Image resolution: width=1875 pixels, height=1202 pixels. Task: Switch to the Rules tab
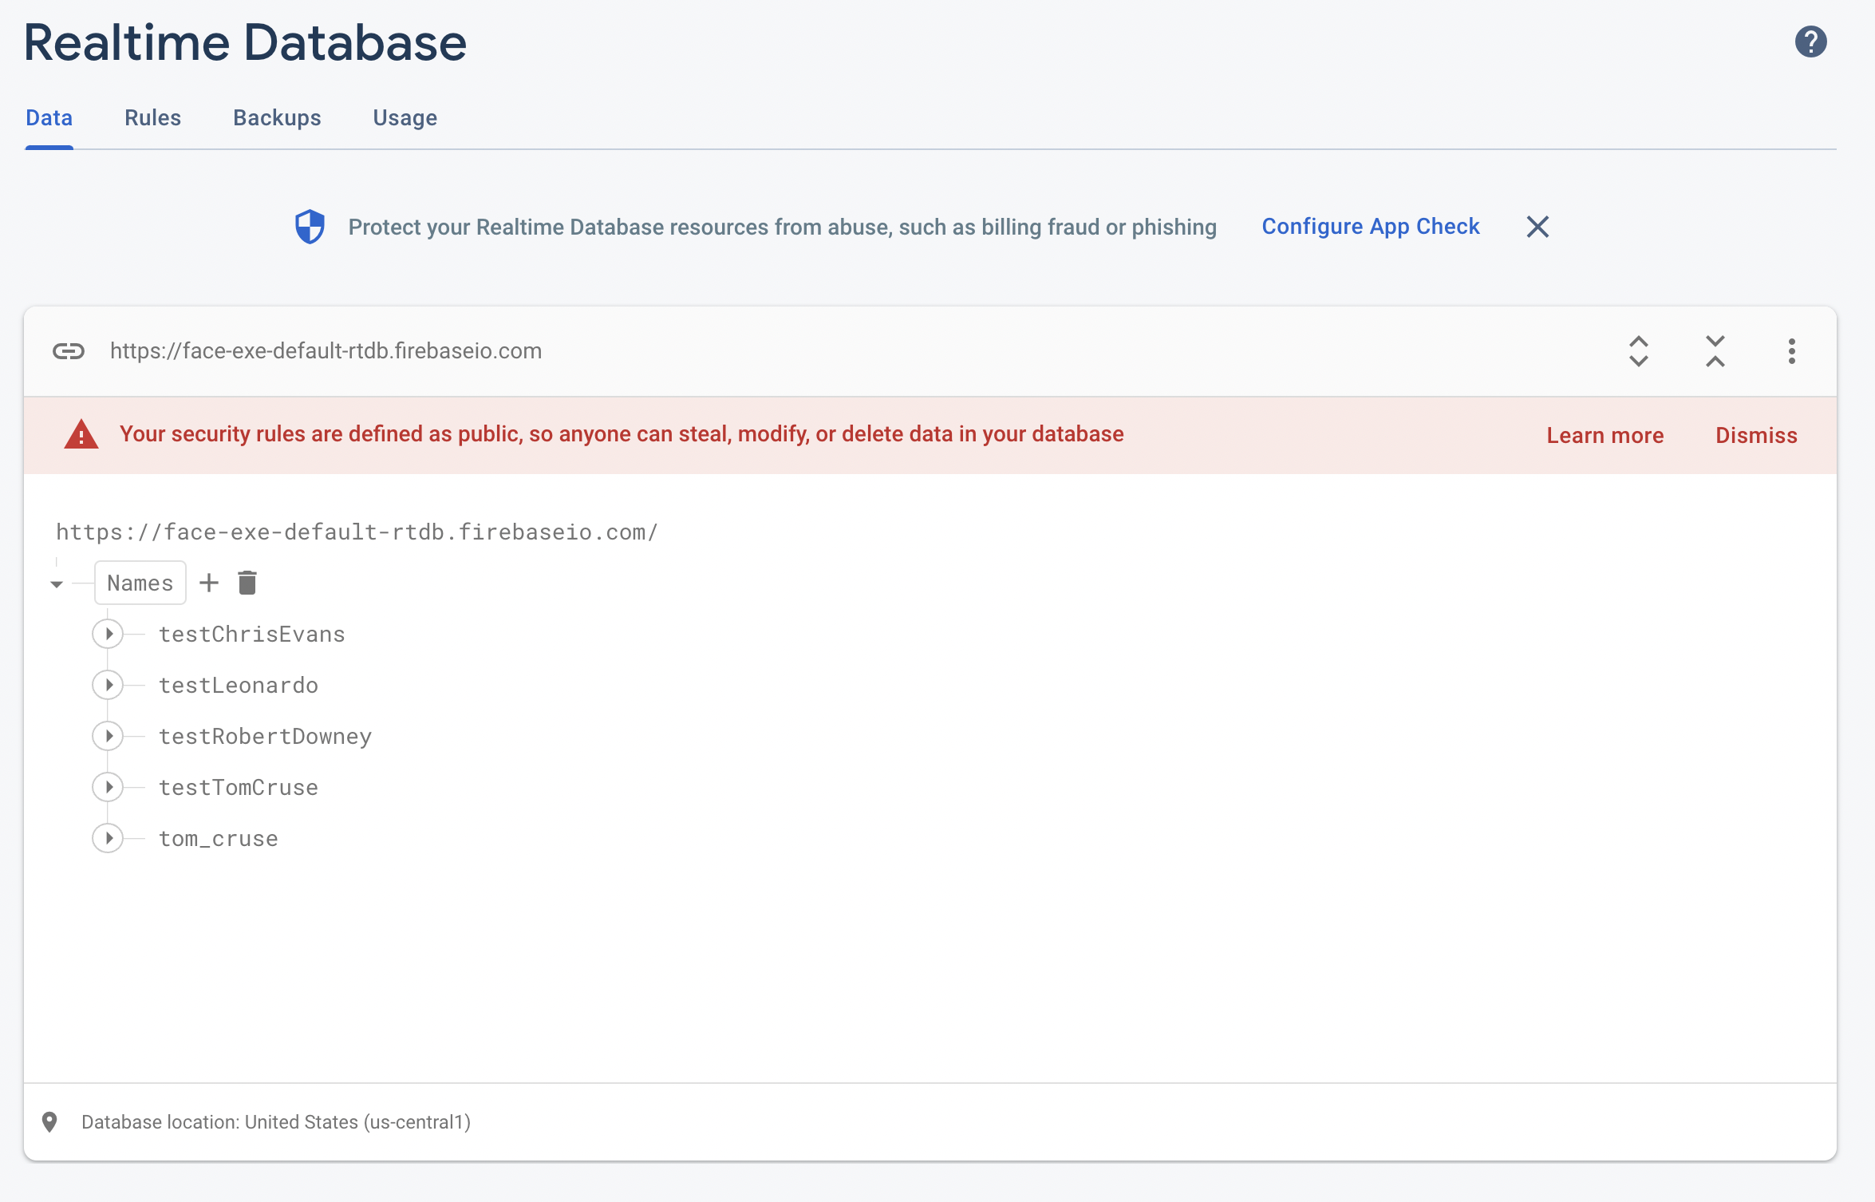152,117
